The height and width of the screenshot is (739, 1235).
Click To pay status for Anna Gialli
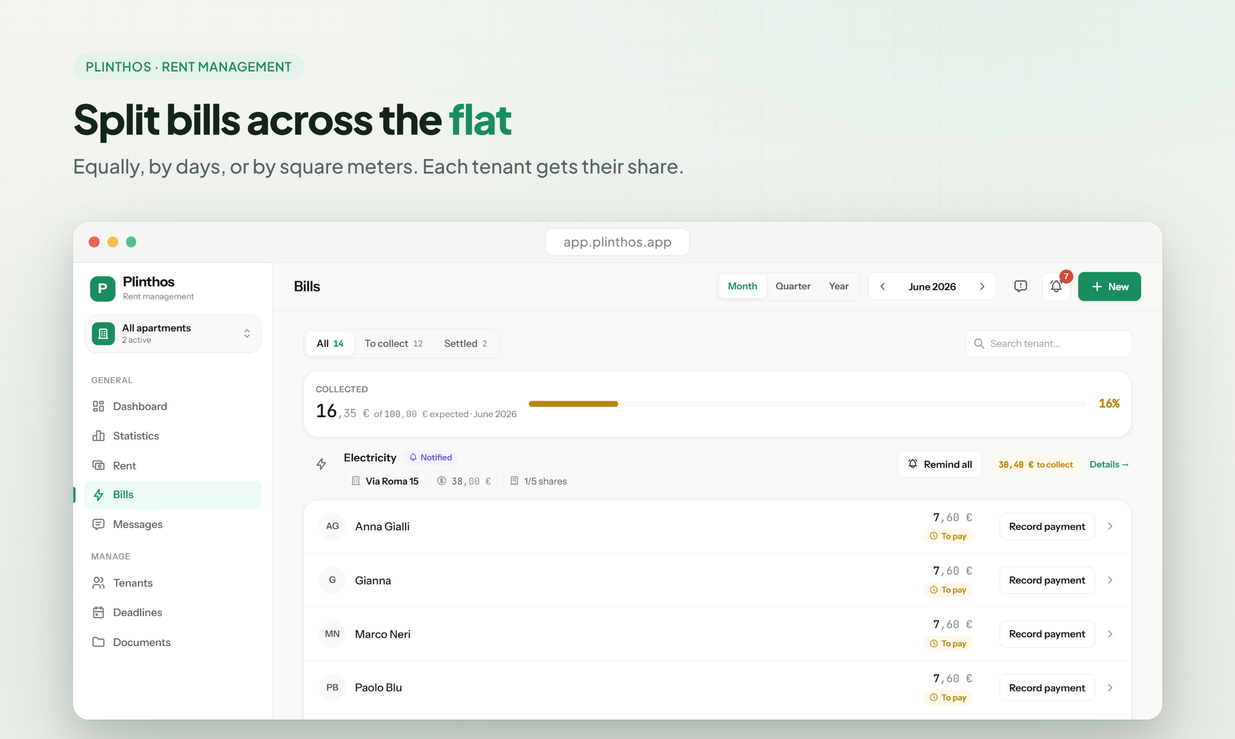tap(948, 536)
